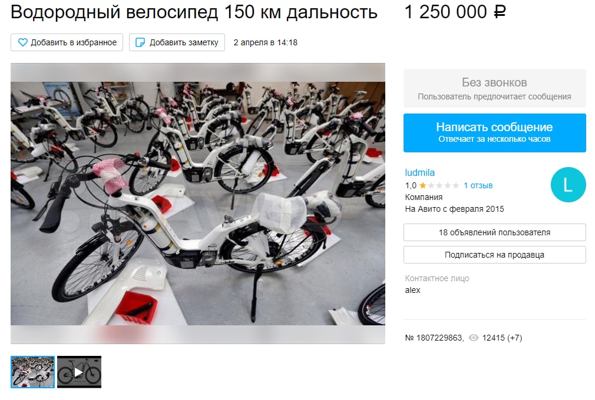Open the main bicycle photo
The image size is (595, 400).
click(x=198, y=204)
